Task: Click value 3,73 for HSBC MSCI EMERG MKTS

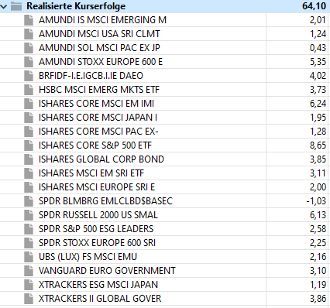Action: coord(318,90)
